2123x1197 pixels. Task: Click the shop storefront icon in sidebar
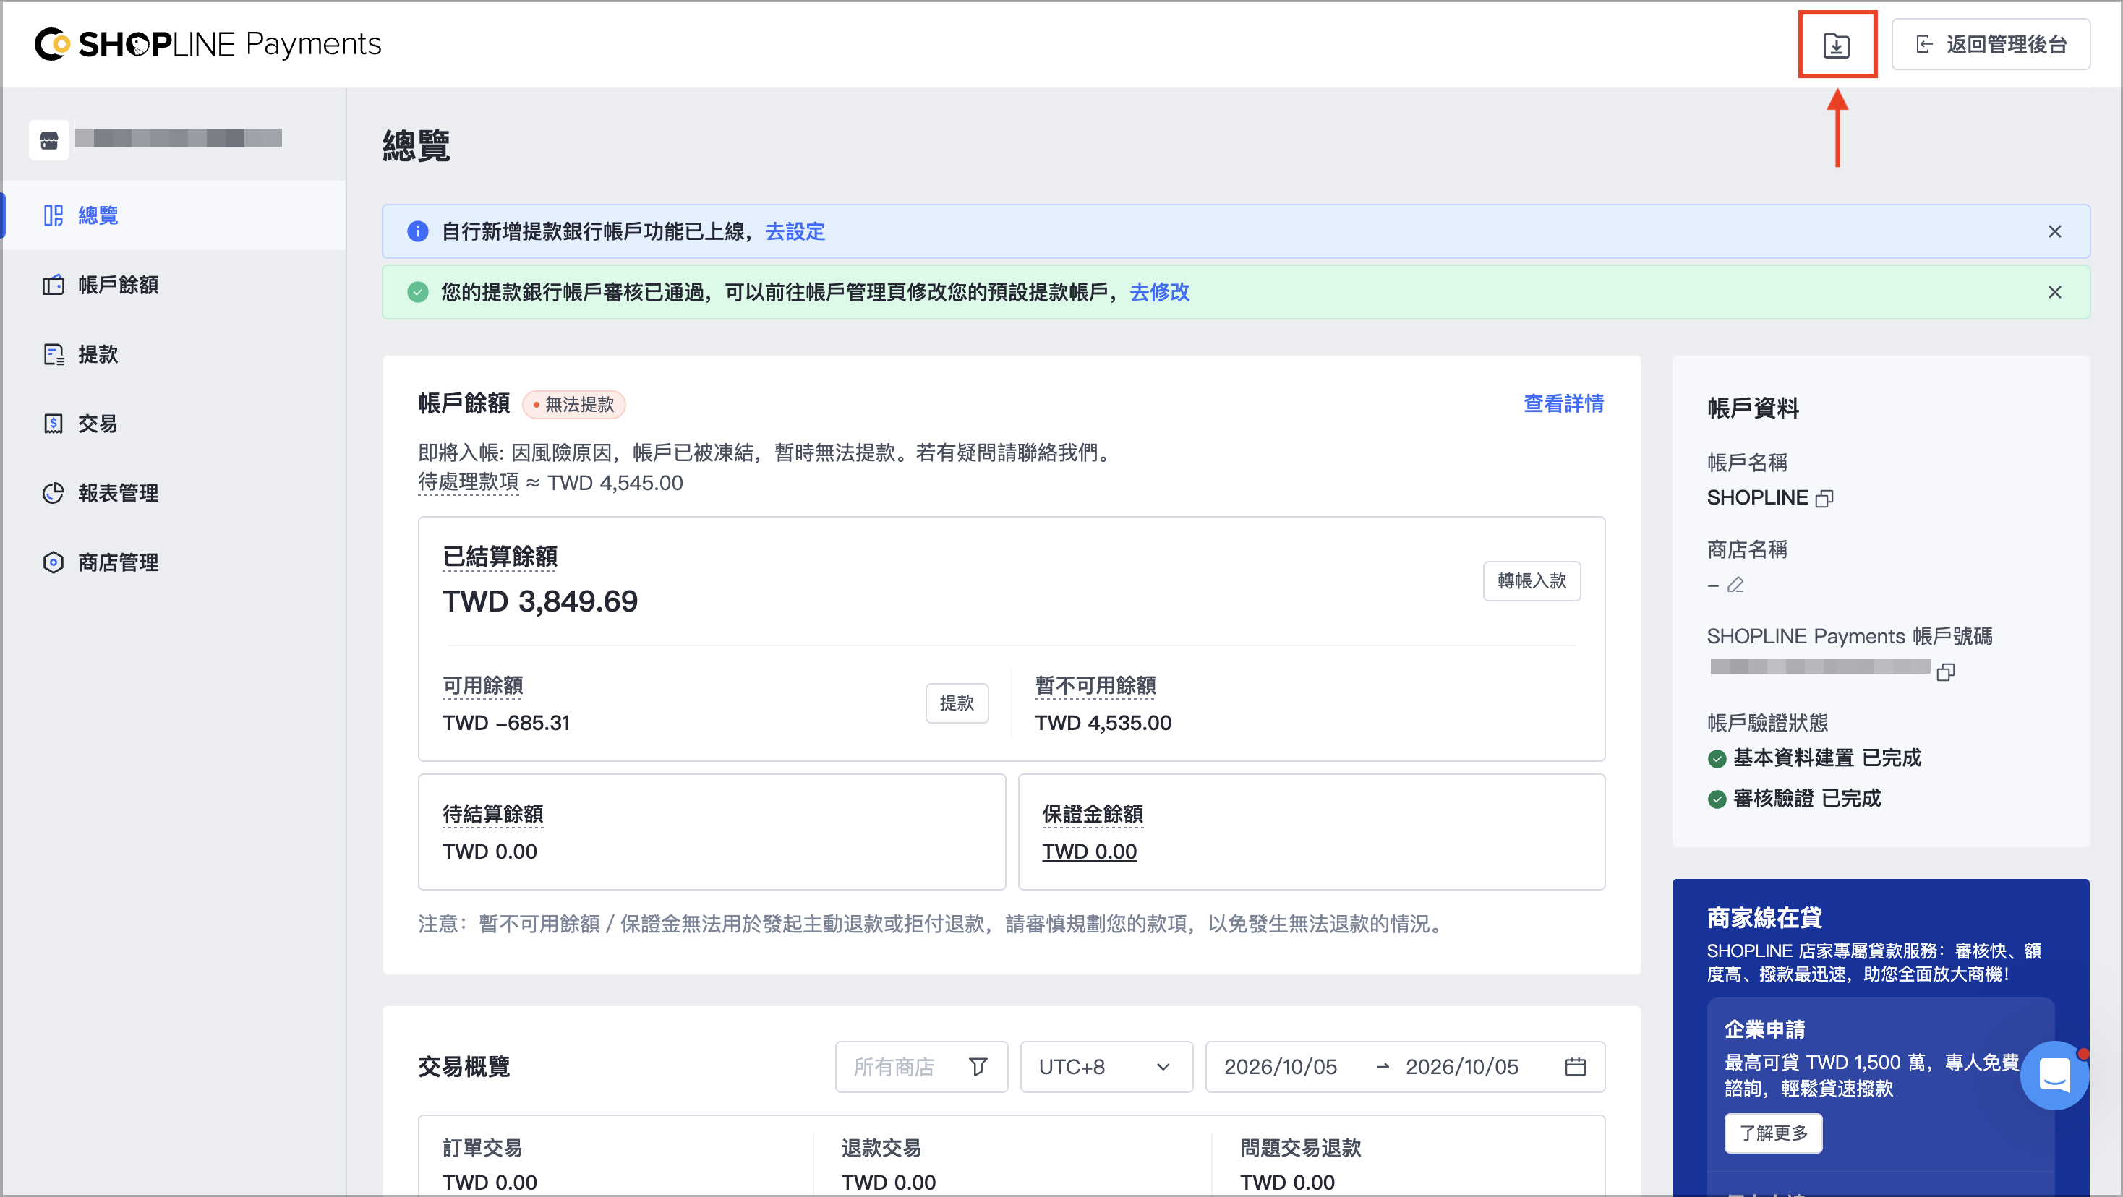49,140
